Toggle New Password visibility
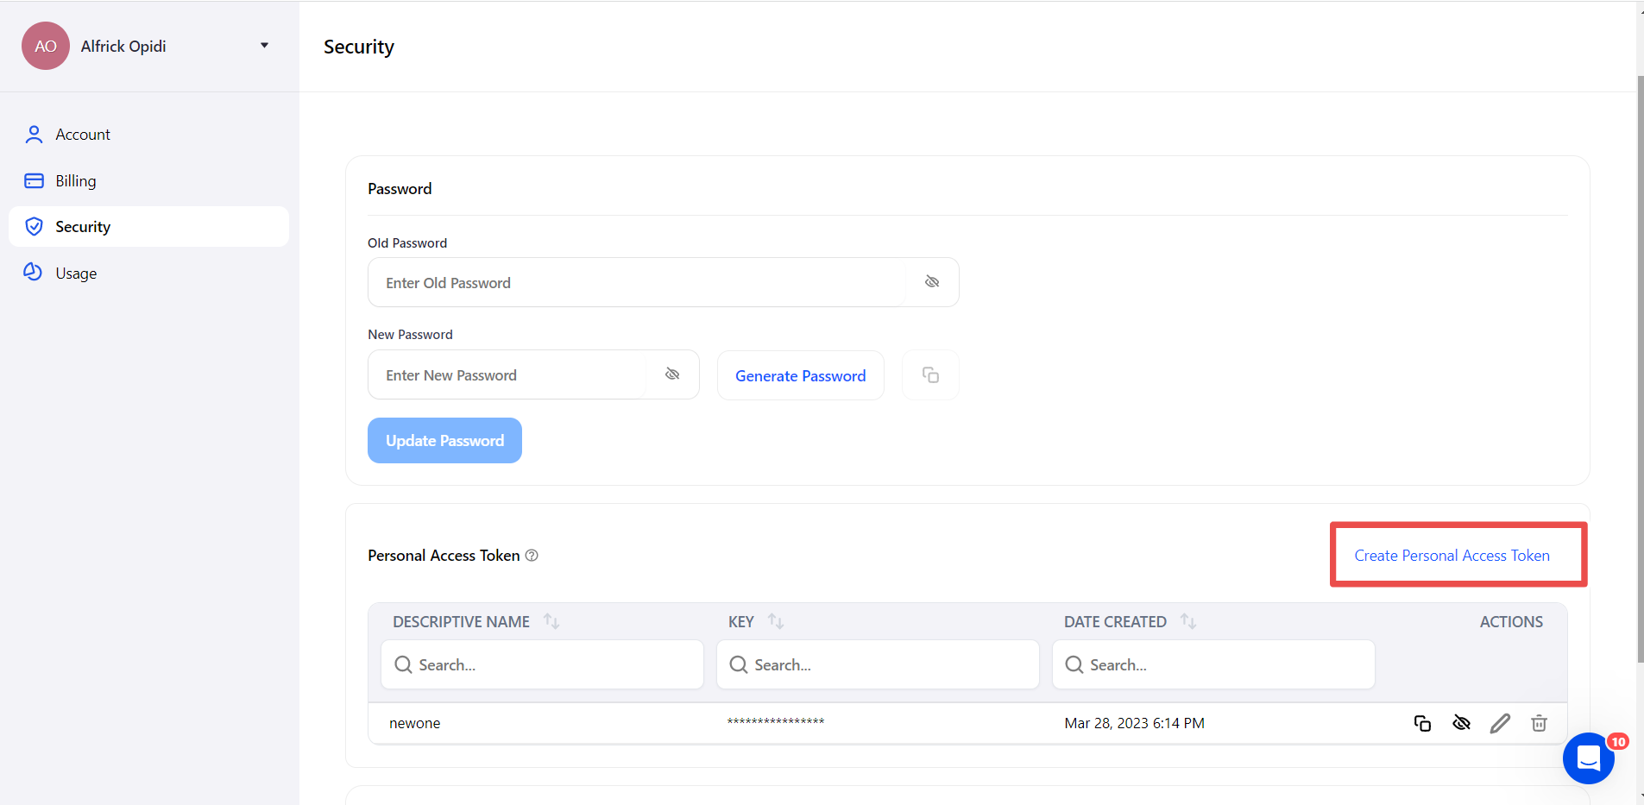This screenshot has height=805, width=1644. click(672, 374)
